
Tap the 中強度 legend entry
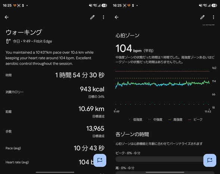coord(155,119)
